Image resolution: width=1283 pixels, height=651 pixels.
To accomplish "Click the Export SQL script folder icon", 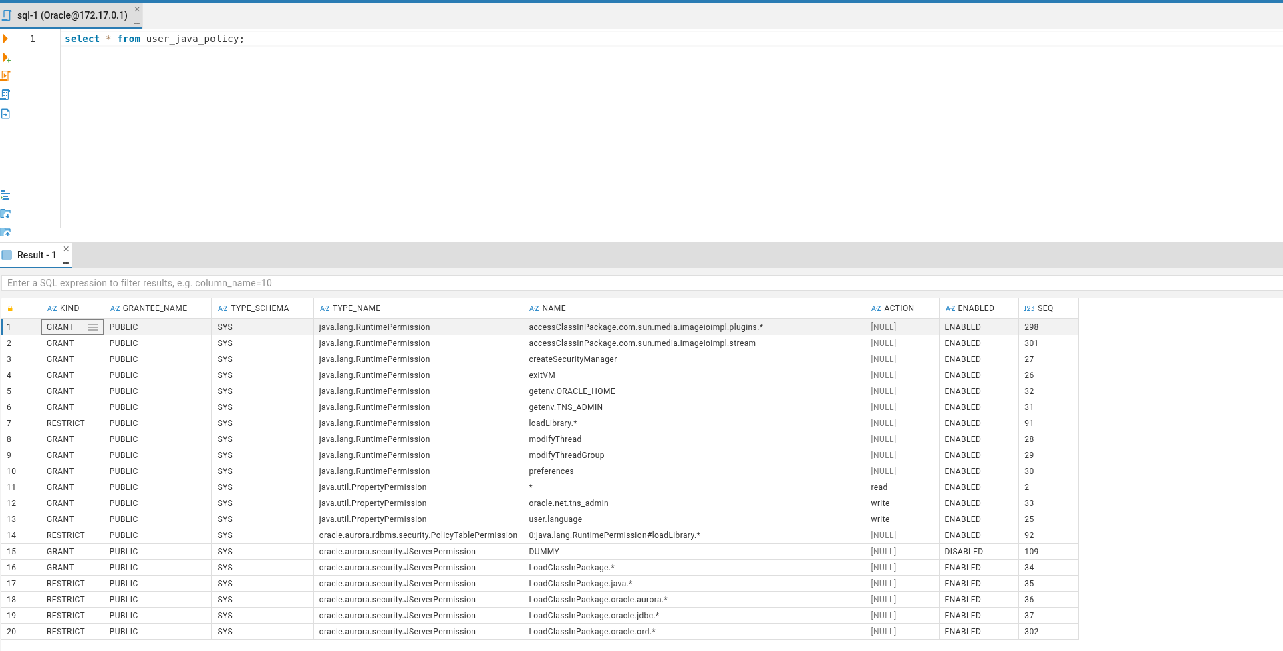I will 5,232.
